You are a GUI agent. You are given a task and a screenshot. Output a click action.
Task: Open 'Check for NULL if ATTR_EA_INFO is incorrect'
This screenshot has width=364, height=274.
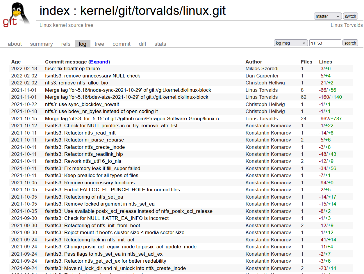pyautogui.click(x=107, y=218)
